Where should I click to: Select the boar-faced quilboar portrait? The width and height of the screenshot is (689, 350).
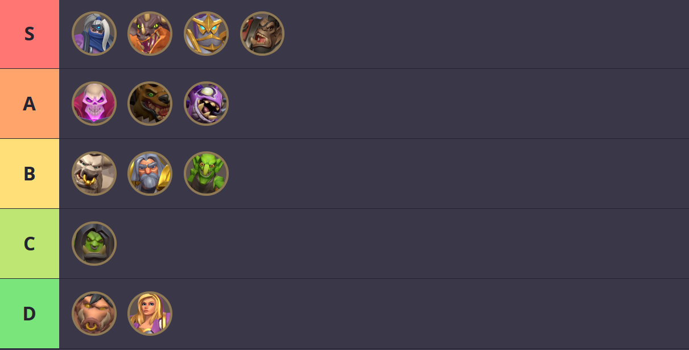pyautogui.click(x=94, y=314)
